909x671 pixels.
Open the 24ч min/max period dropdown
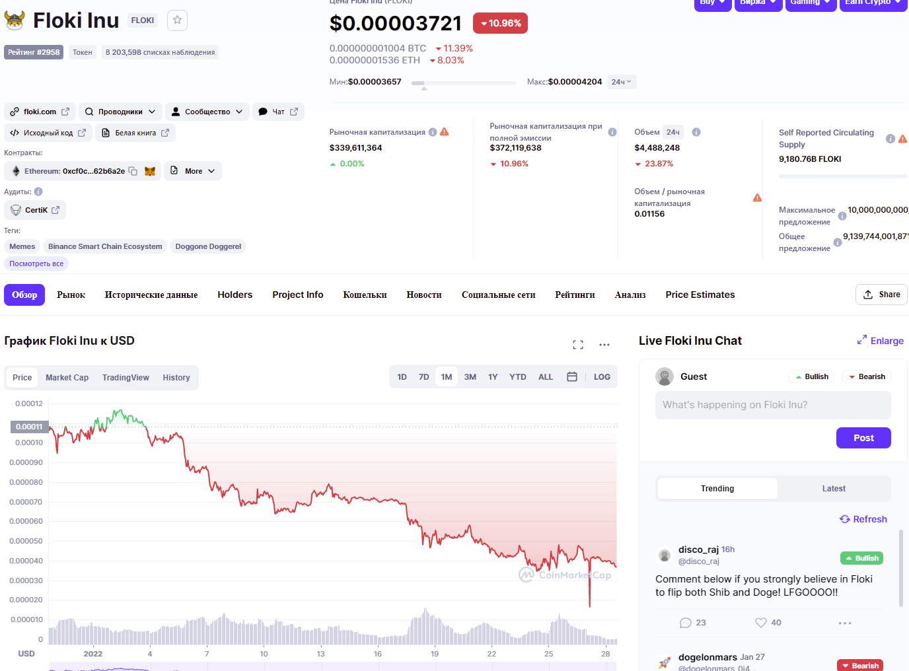[622, 82]
